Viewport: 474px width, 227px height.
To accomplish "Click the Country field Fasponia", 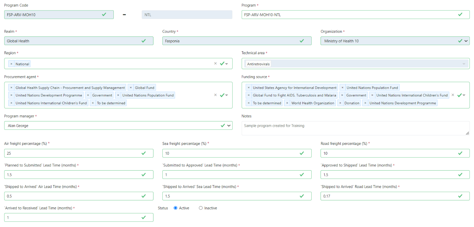I will 237,41.
